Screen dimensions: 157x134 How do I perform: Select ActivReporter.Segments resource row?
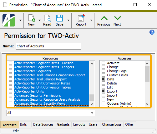tap(52, 71)
